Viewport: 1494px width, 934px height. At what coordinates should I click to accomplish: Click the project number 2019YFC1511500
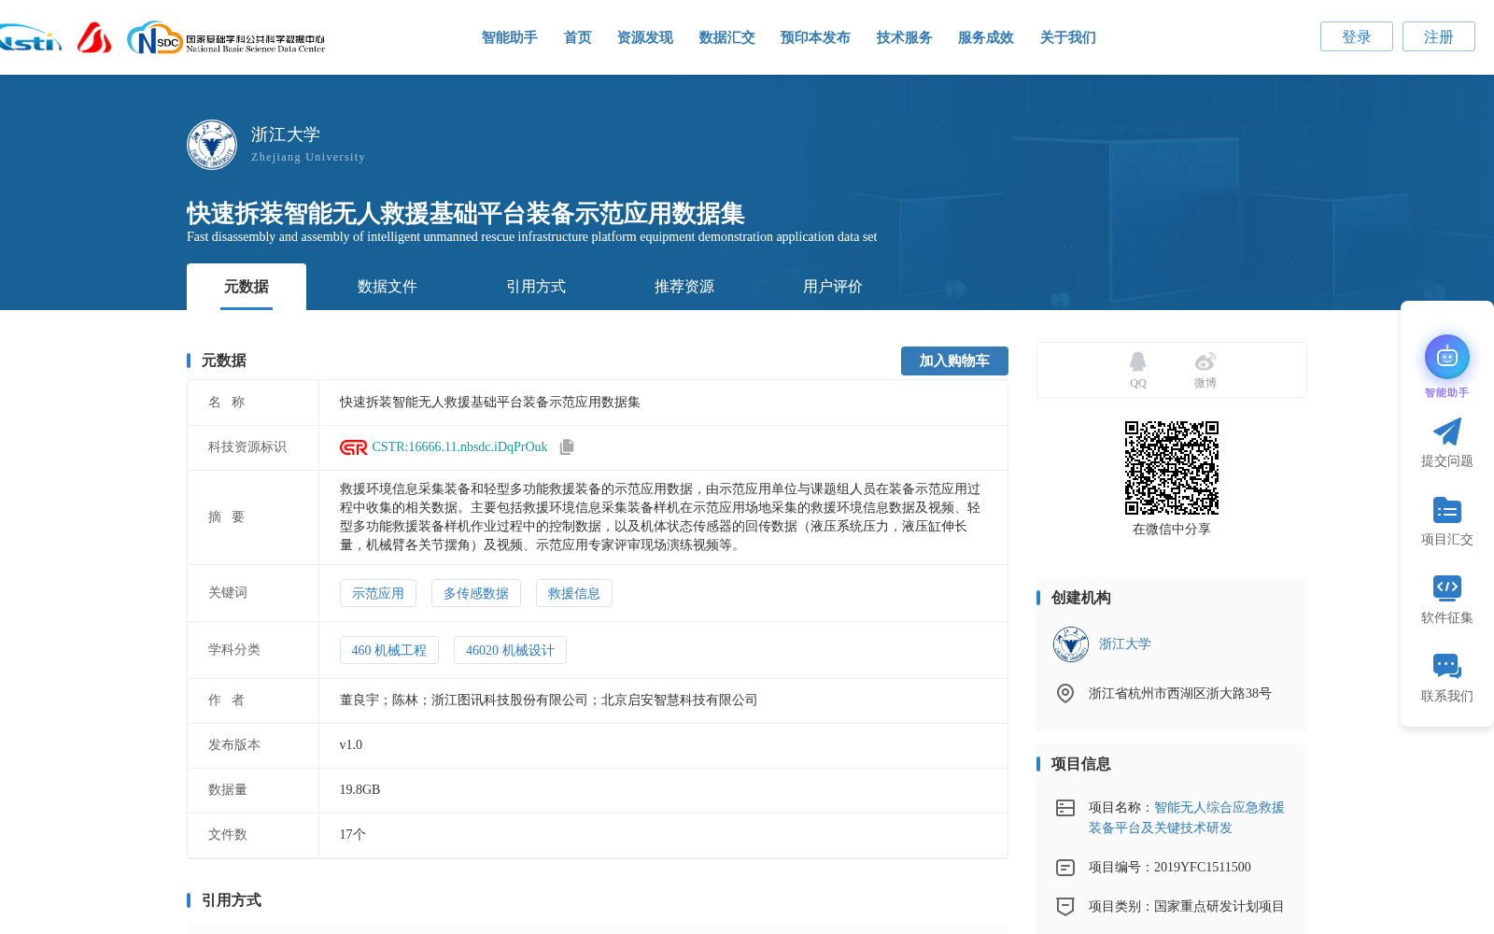1203,868
